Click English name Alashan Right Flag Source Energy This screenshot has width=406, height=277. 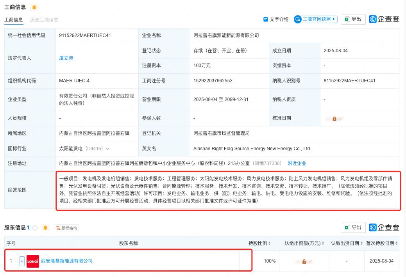coord(252,149)
